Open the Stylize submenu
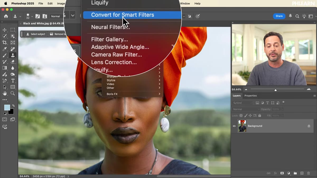The image size is (317, 178). click(x=133, y=80)
